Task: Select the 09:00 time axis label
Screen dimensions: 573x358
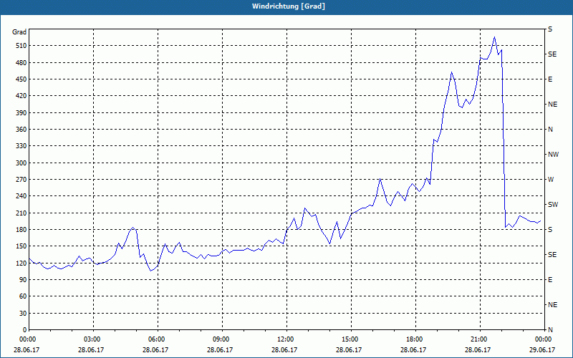Action: pyautogui.click(x=221, y=339)
